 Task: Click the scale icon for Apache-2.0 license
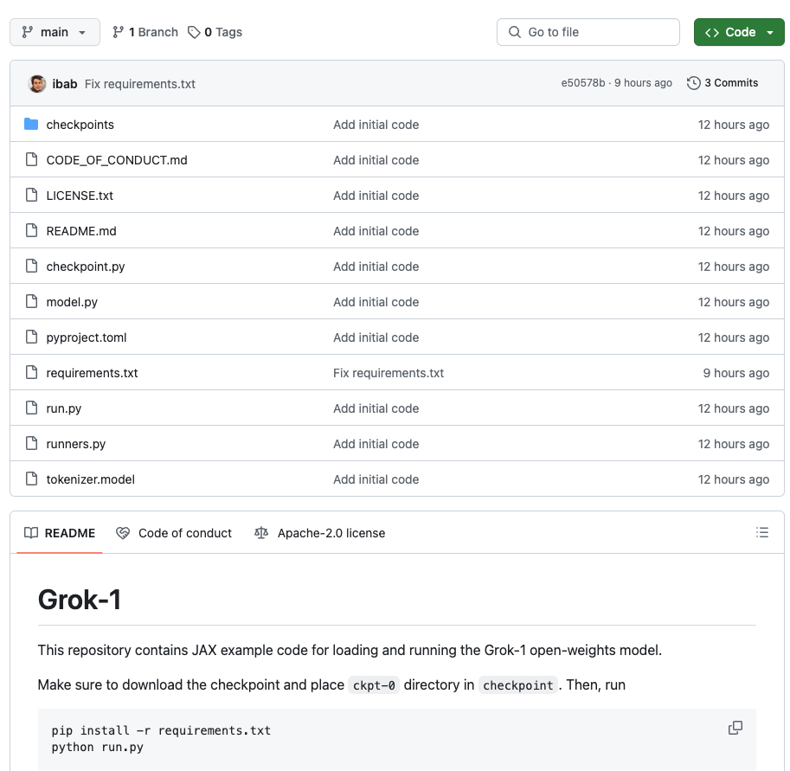point(261,533)
